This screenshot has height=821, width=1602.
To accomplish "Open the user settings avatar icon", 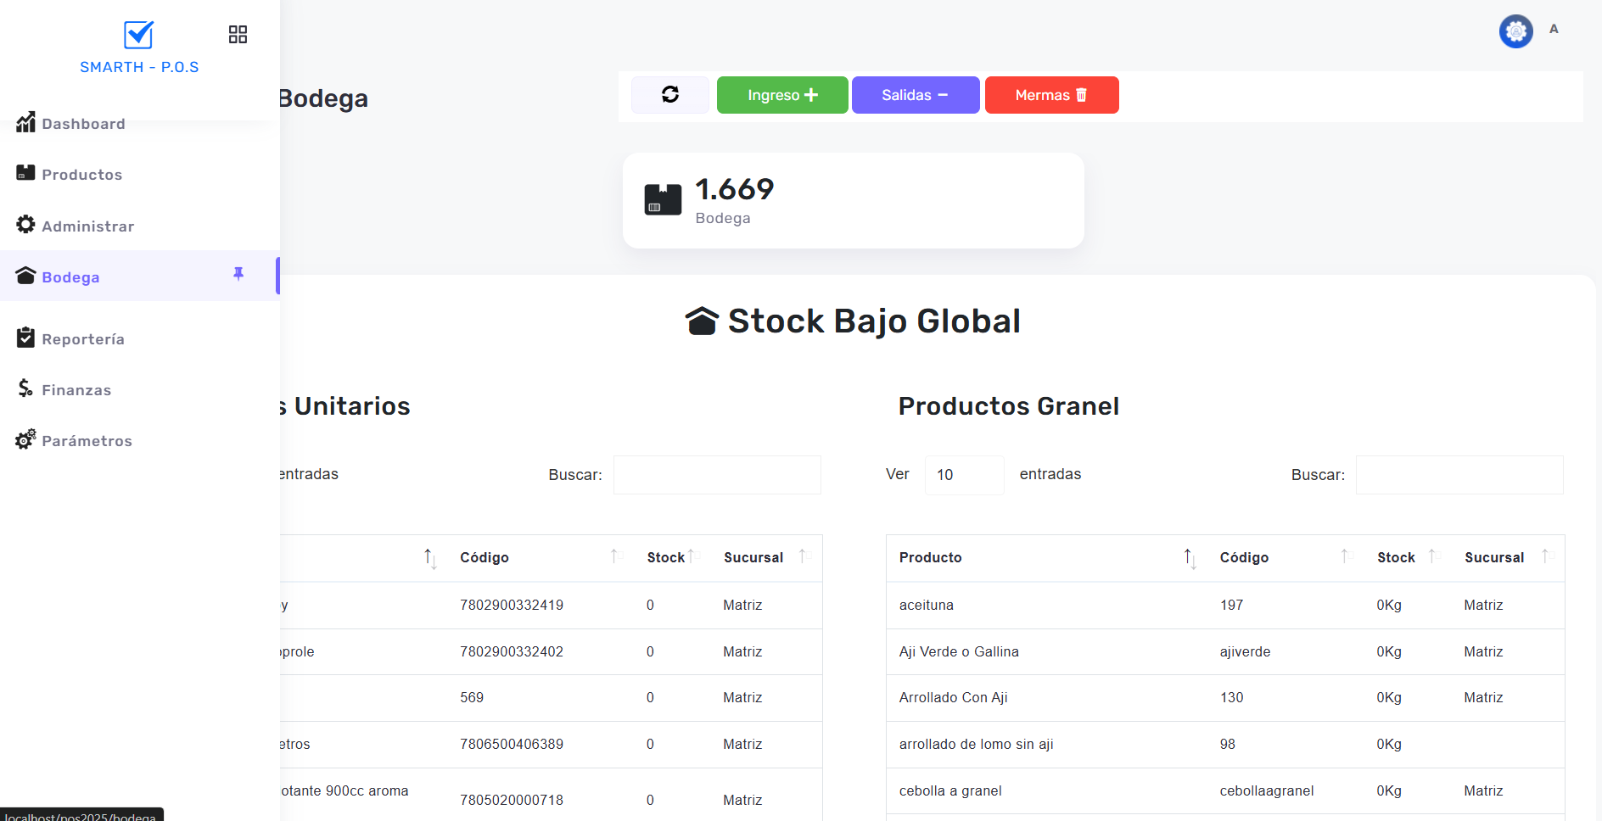I will coord(1515,31).
